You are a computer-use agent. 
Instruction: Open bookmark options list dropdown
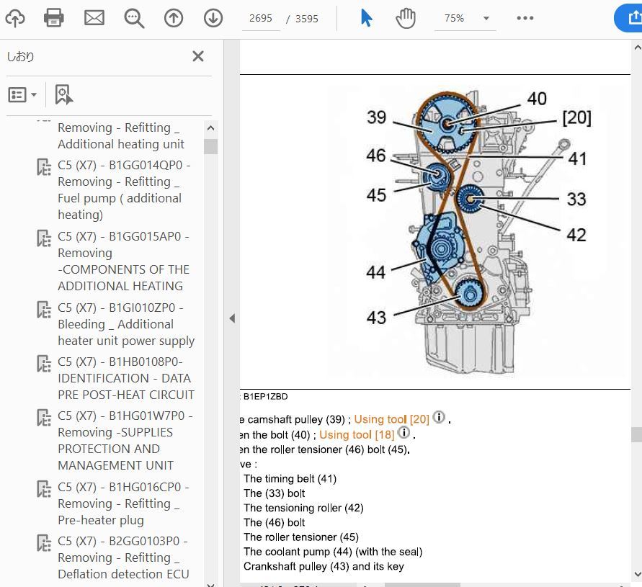pos(22,95)
